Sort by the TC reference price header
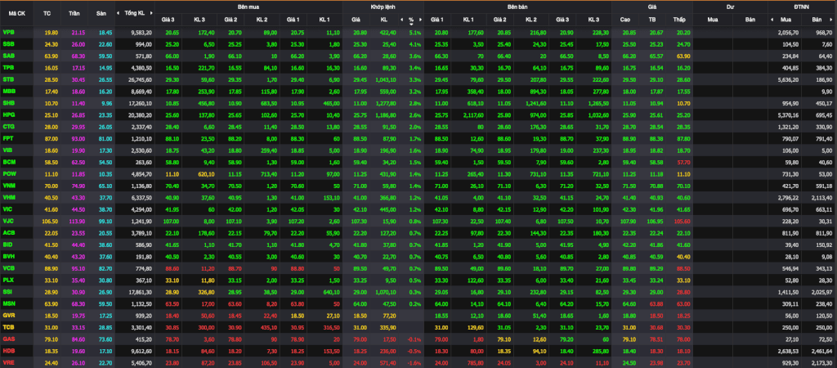 tap(47, 13)
